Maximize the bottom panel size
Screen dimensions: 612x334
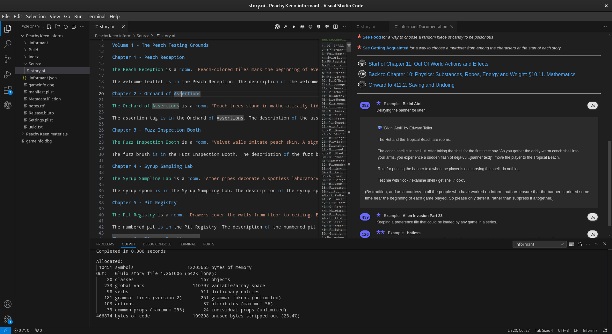[x=596, y=244]
